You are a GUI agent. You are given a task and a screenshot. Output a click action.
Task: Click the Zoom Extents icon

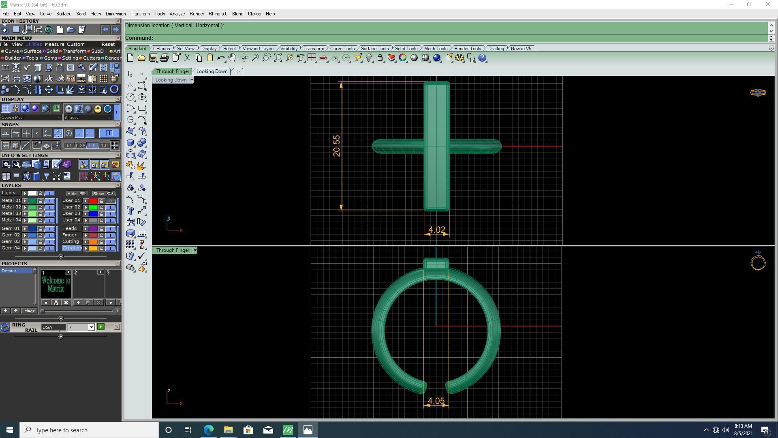pos(278,58)
